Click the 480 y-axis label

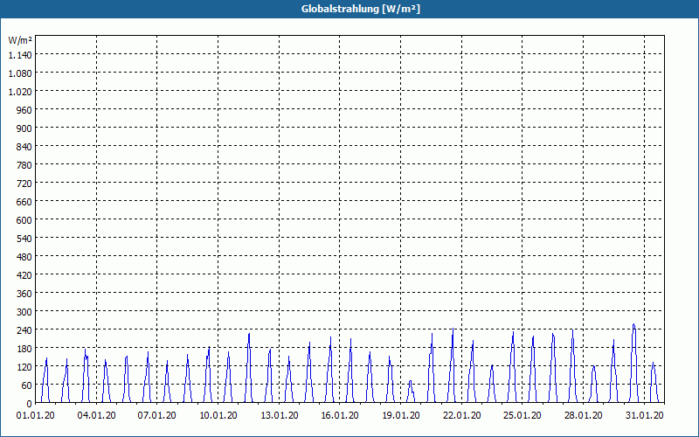click(x=24, y=257)
